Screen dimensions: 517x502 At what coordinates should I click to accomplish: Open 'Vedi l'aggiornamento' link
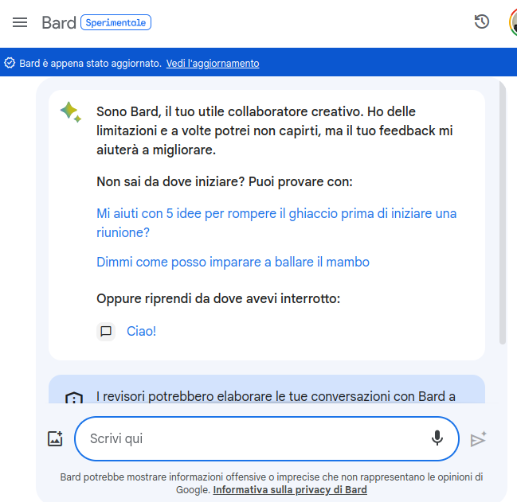(x=213, y=63)
